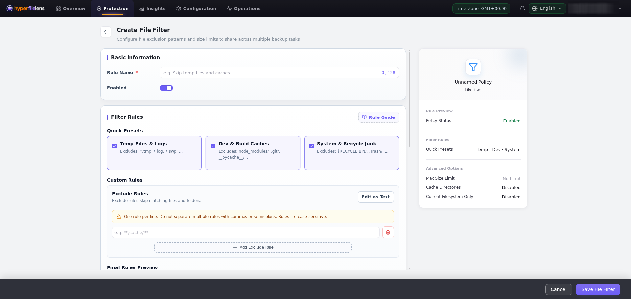Click Edit as Text button

pos(376,197)
